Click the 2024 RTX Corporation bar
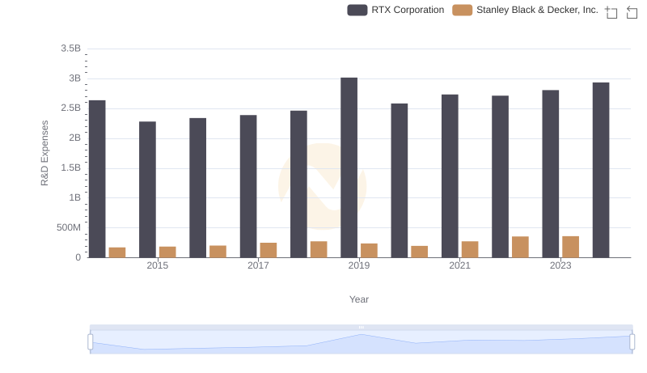The height and width of the screenshot is (373, 647). 601,170
